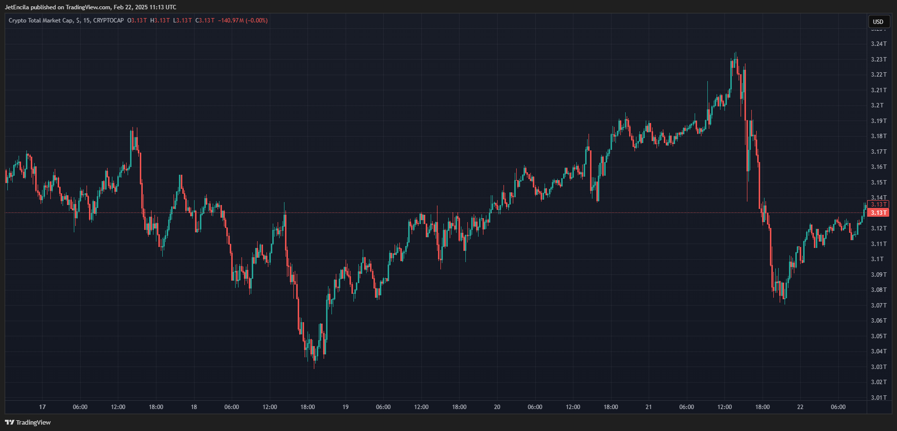
Task: Click date label 17 on the time axis
Action: 43,407
